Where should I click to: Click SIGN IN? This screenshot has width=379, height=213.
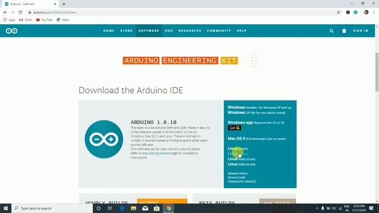(361, 31)
